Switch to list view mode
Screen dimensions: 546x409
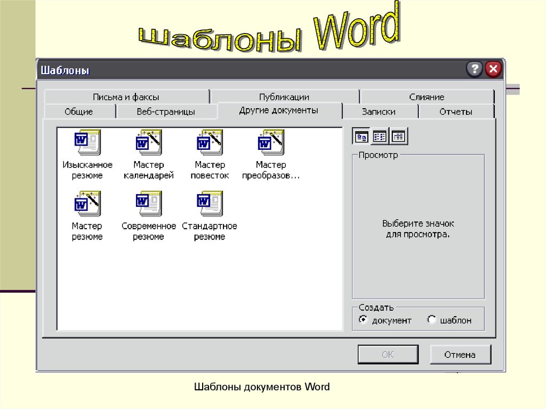click(x=380, y=137)
